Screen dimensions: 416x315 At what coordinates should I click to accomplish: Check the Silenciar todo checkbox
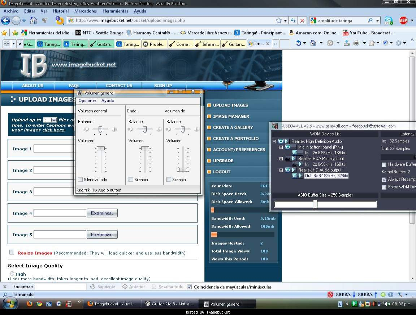click(80, 180)
